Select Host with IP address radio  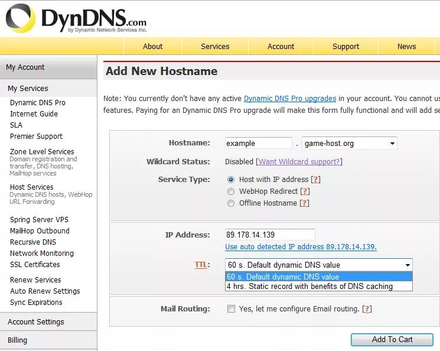[231, 180]
